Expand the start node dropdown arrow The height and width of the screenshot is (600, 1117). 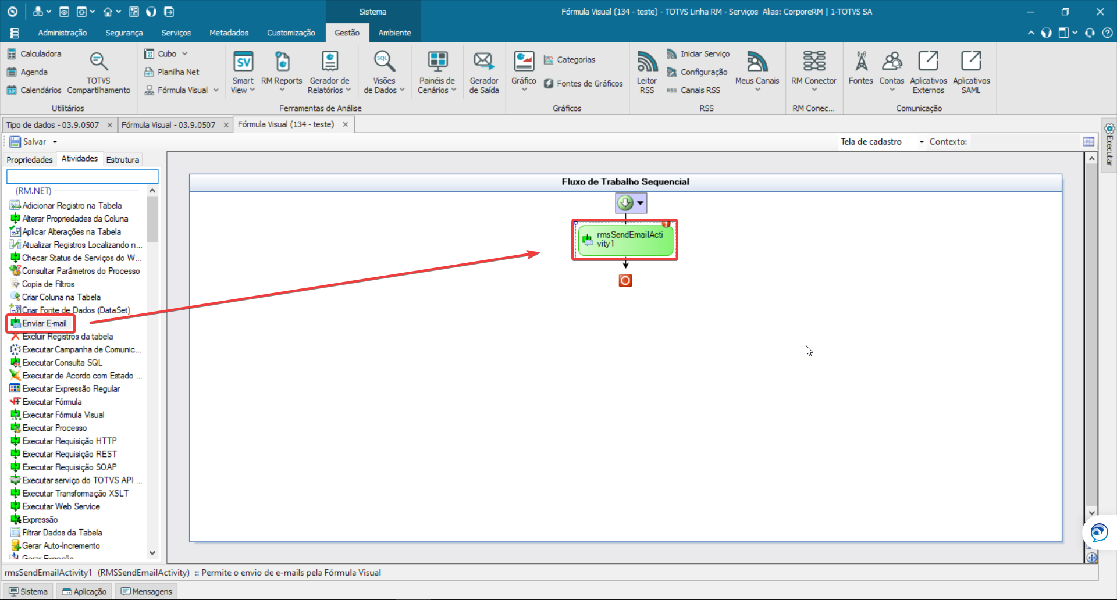(x=640, y=203)
